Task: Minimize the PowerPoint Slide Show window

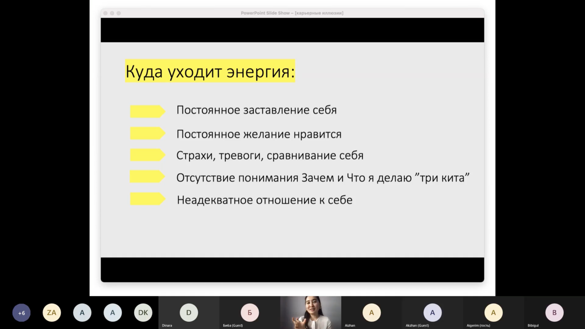Action: click(112, 13)
